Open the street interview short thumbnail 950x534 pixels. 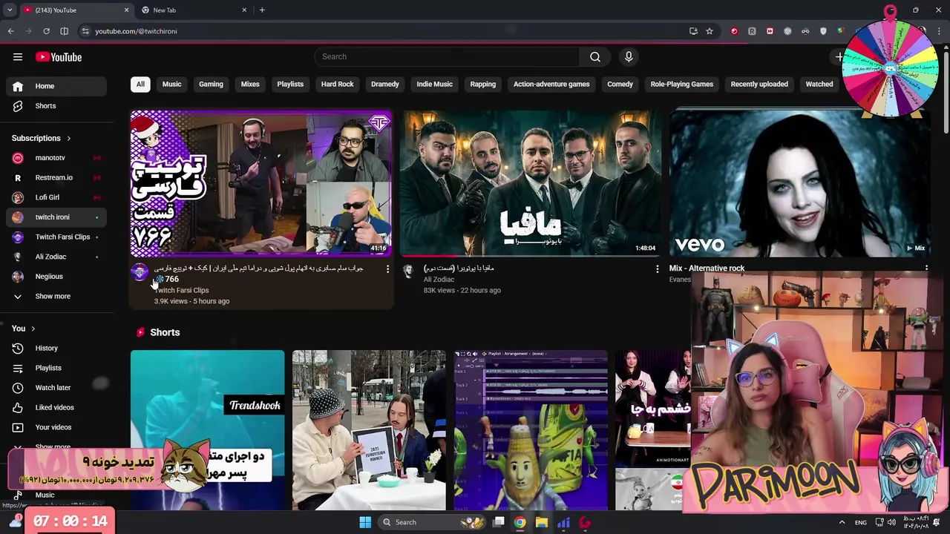[x=369, y=430]
